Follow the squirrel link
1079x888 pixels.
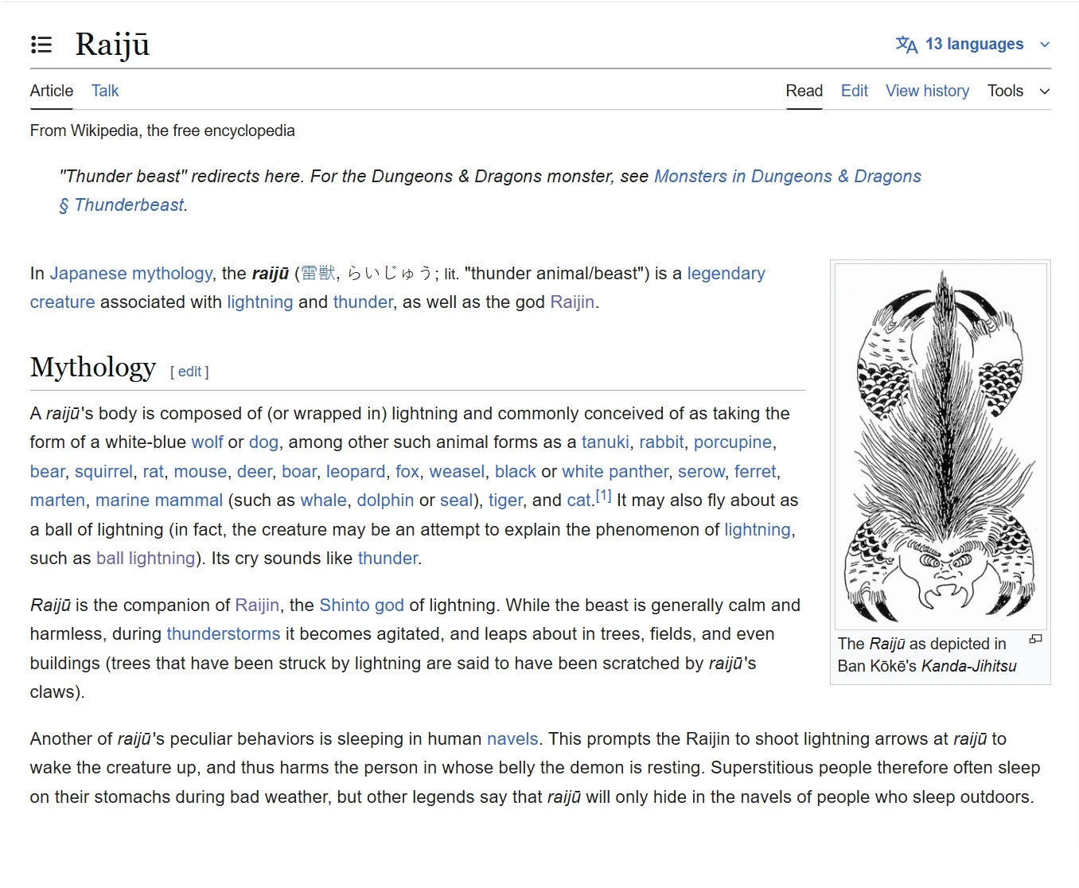click(x=103, y=472)
